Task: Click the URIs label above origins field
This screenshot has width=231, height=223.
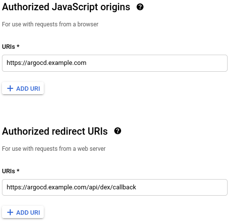Action: 11,47
